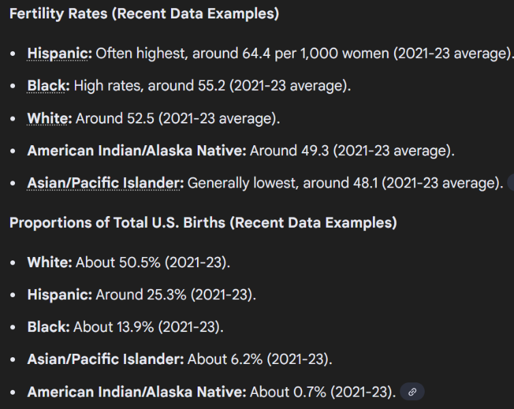Click the bold White label showing 50.5%
Viewport: 514px width, 409px height.
click(x=49, y=262)
